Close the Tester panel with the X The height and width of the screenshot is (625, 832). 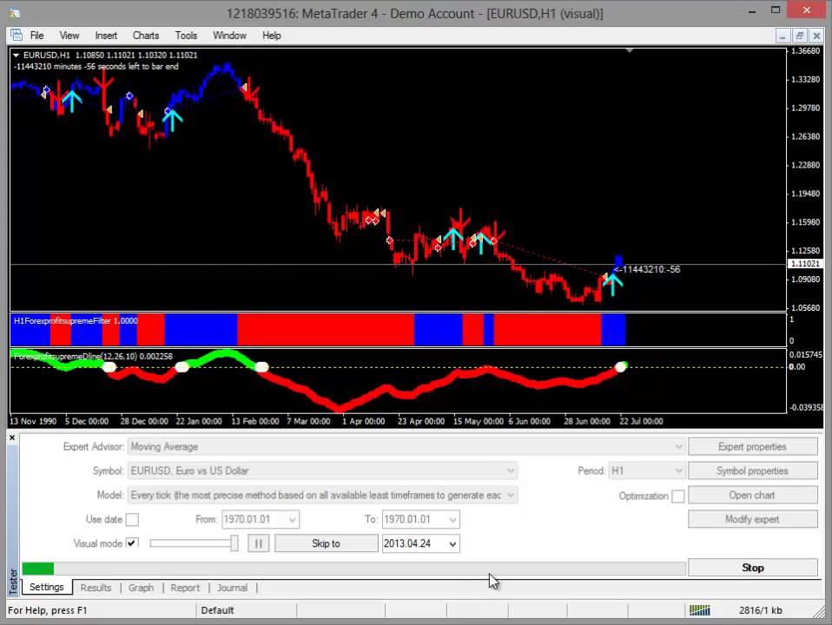(x=12, y=437)
